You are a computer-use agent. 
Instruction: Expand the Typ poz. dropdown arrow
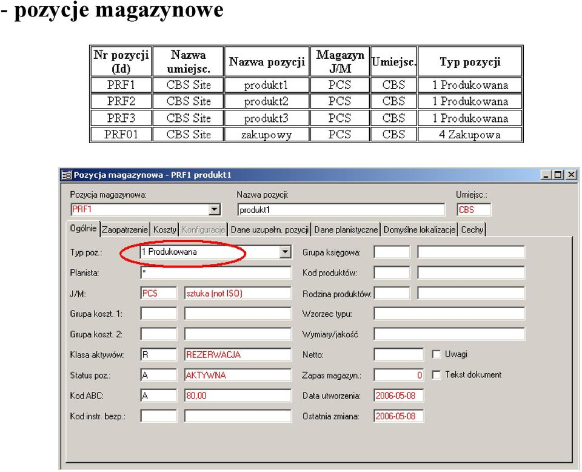(x=285, y=252)
